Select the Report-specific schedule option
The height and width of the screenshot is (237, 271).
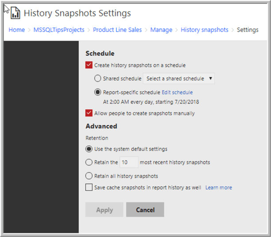coord(98,92)
